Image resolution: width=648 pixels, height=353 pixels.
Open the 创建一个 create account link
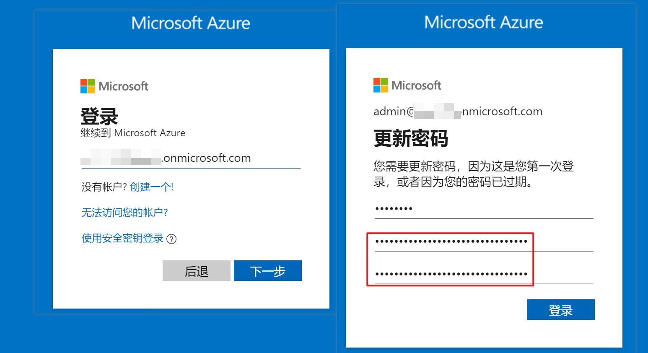tap(152, 187)
